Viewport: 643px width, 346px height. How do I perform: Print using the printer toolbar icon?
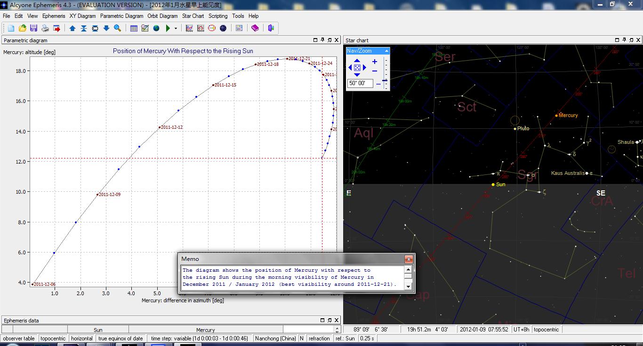(45, 28)
